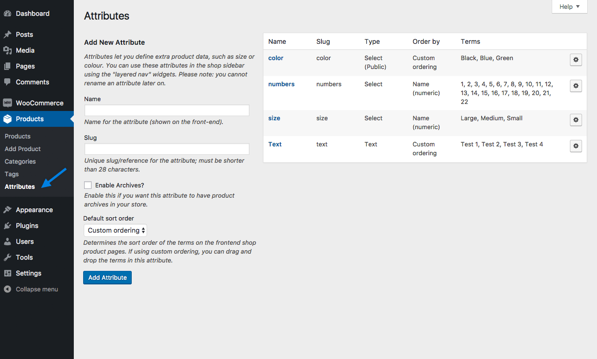Viewport: 597px width, 359px height.
Task: Open gear icon in the size row
Action: [x=576, y=120]
